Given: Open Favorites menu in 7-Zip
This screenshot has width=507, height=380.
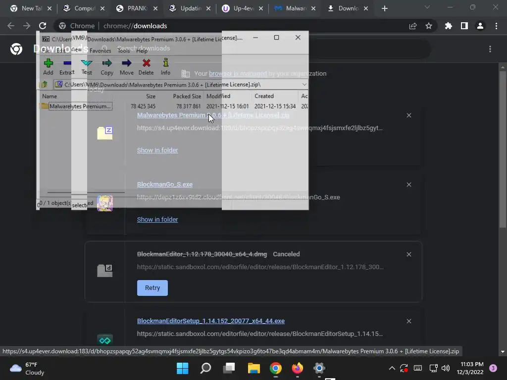Looking at the screenshot, I should 100,51.
